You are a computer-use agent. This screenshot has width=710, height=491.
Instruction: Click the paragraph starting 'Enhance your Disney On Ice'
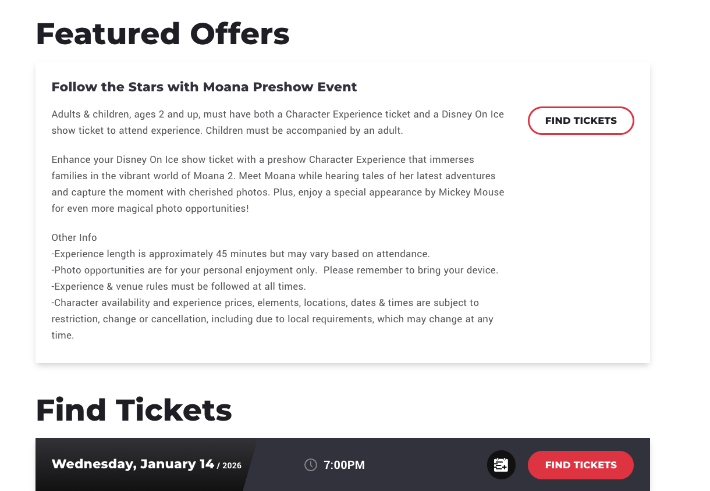(x=278, y=184)
